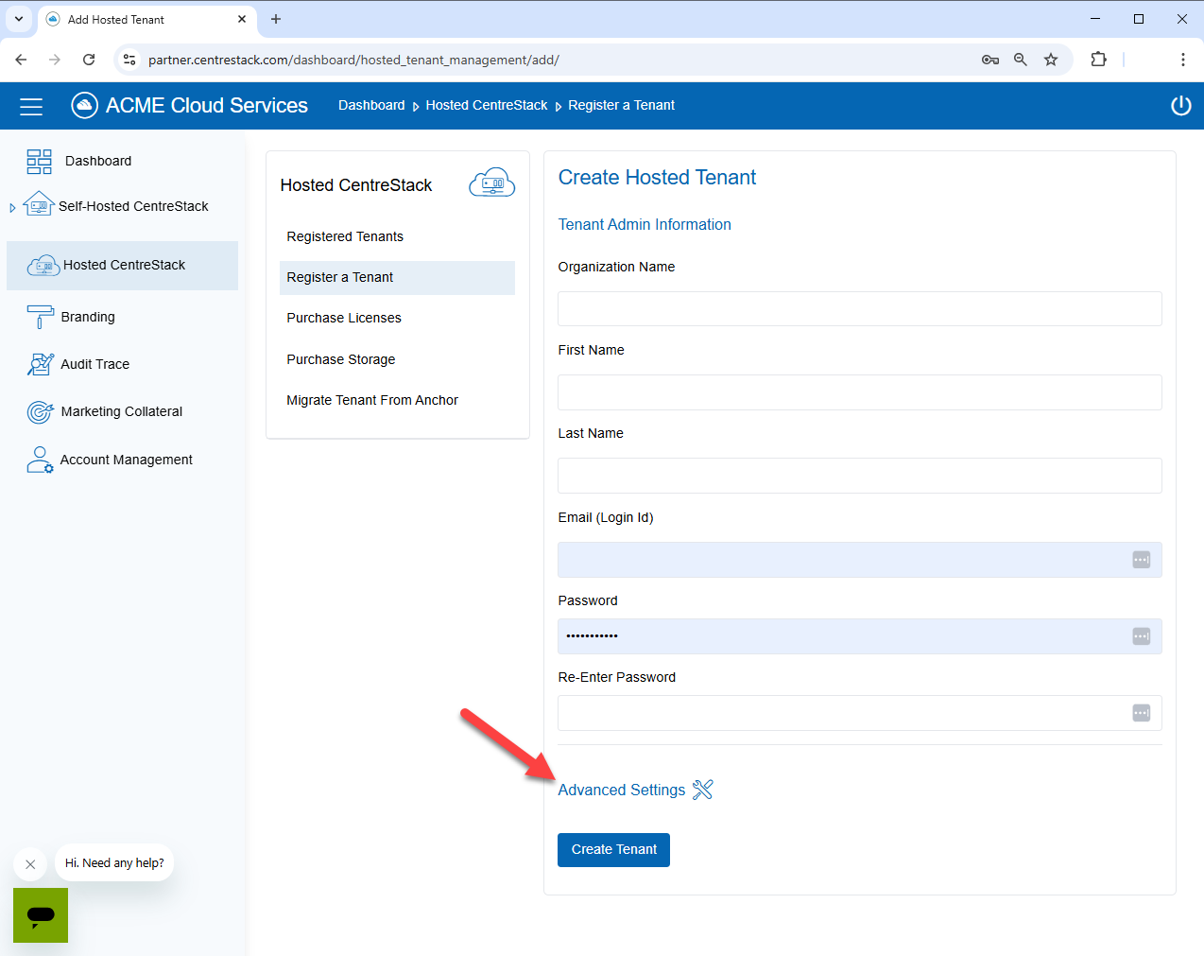Click the power logout icon

[x=1180, y=106]
